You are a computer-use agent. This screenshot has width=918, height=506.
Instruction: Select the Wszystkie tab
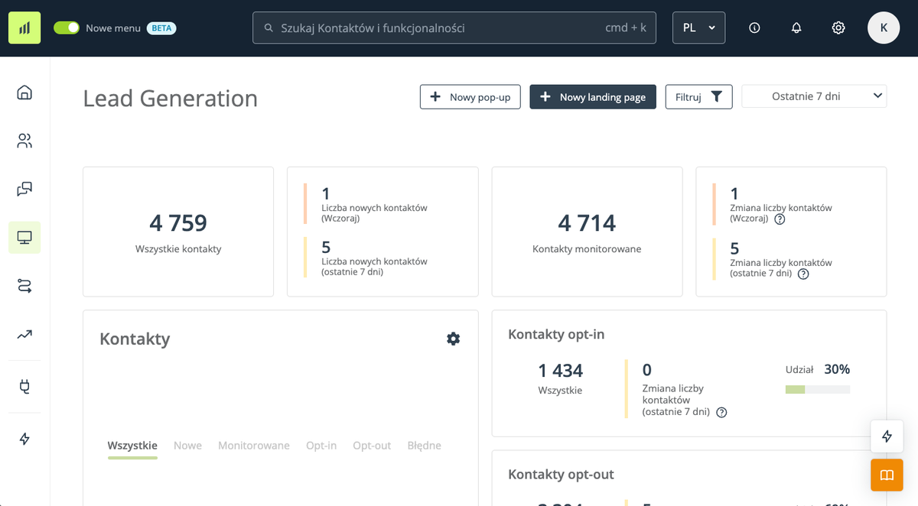(x=132, y=446)
